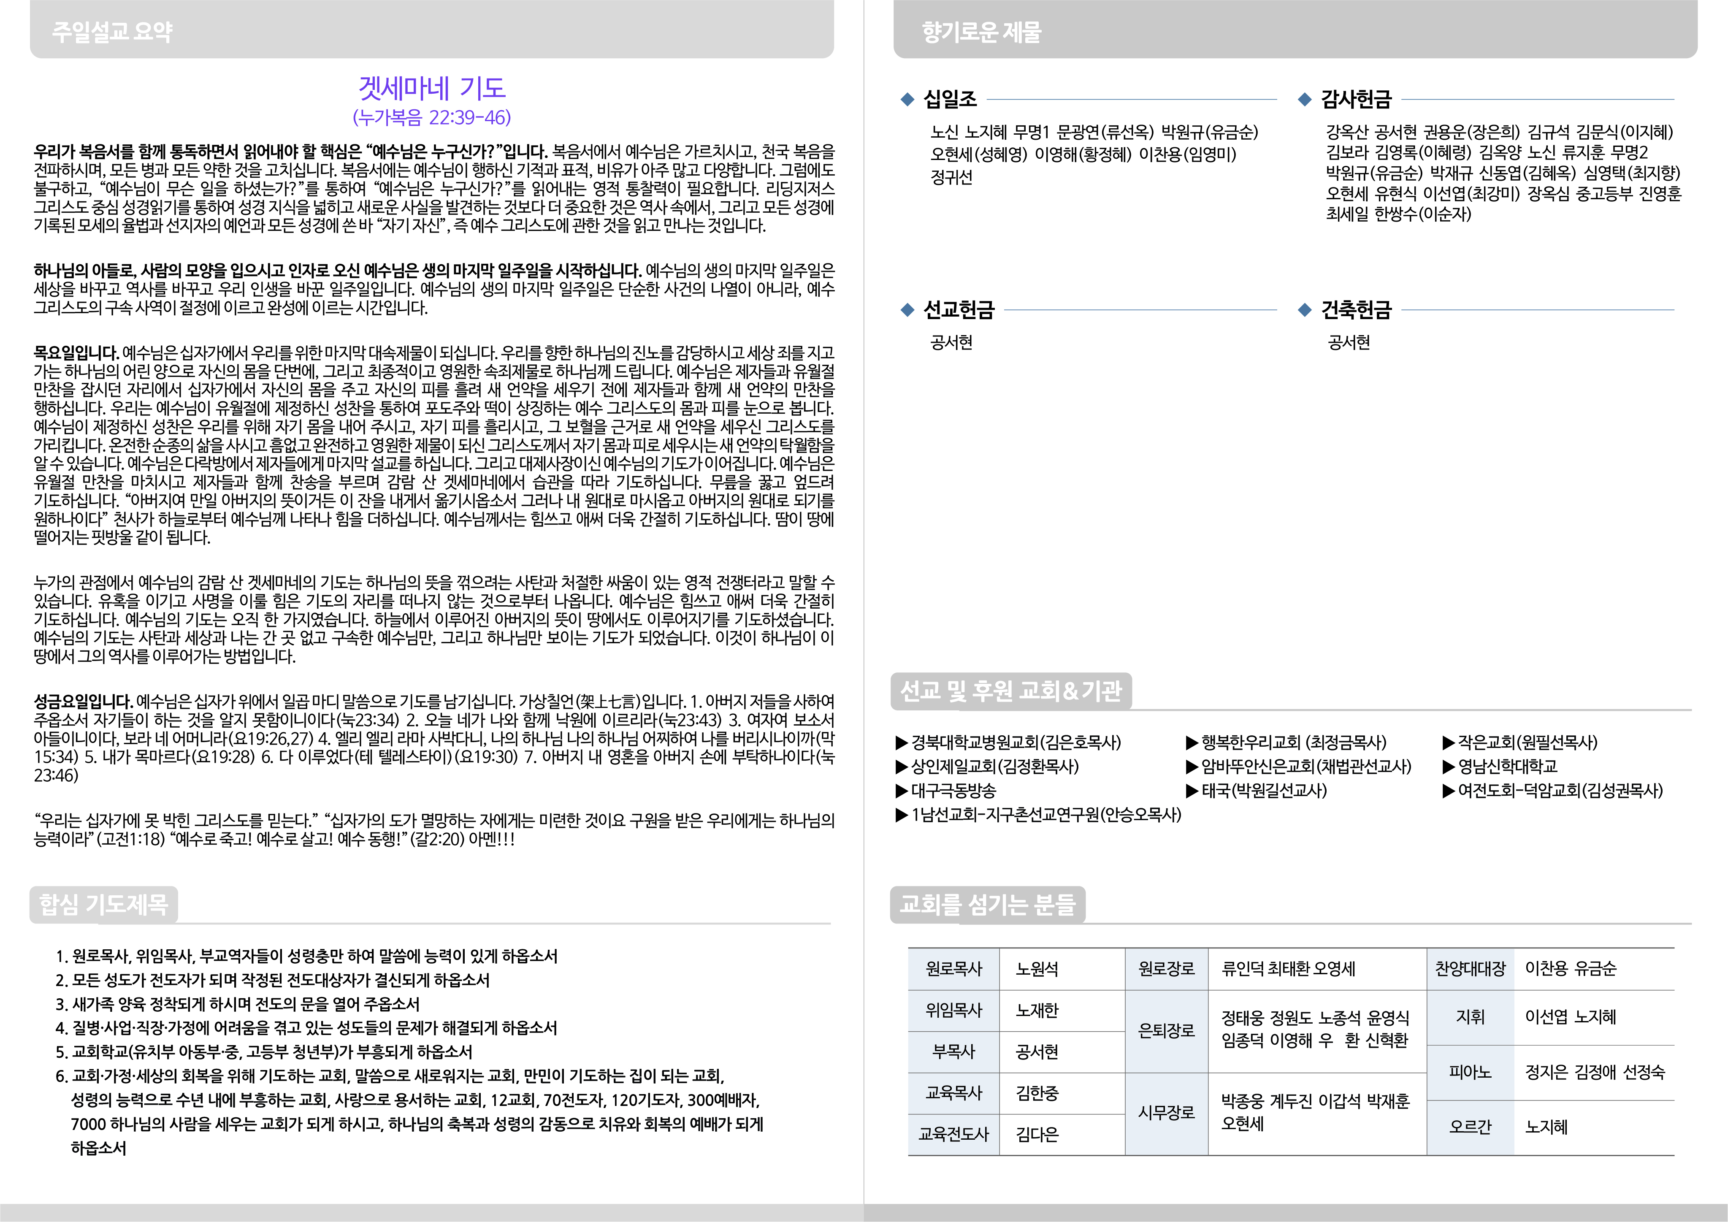The image size is (1728, 1222).
Task: Click the 은퇴장로 table cell
Action: 1167,1032
